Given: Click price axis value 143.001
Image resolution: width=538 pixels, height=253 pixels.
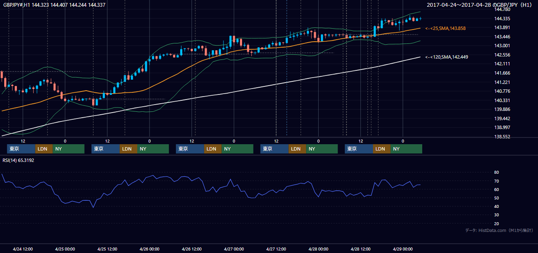Looking at the screenshot, I should 502,46.
